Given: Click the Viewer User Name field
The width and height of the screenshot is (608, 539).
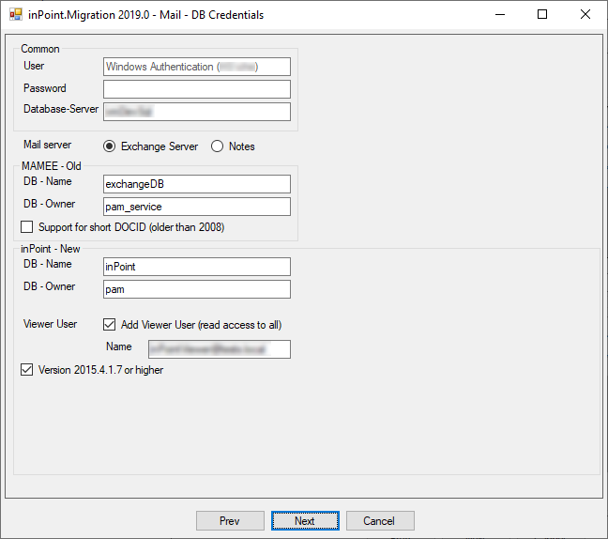Looking at the screenshot, I should click(x=197, y=349).
